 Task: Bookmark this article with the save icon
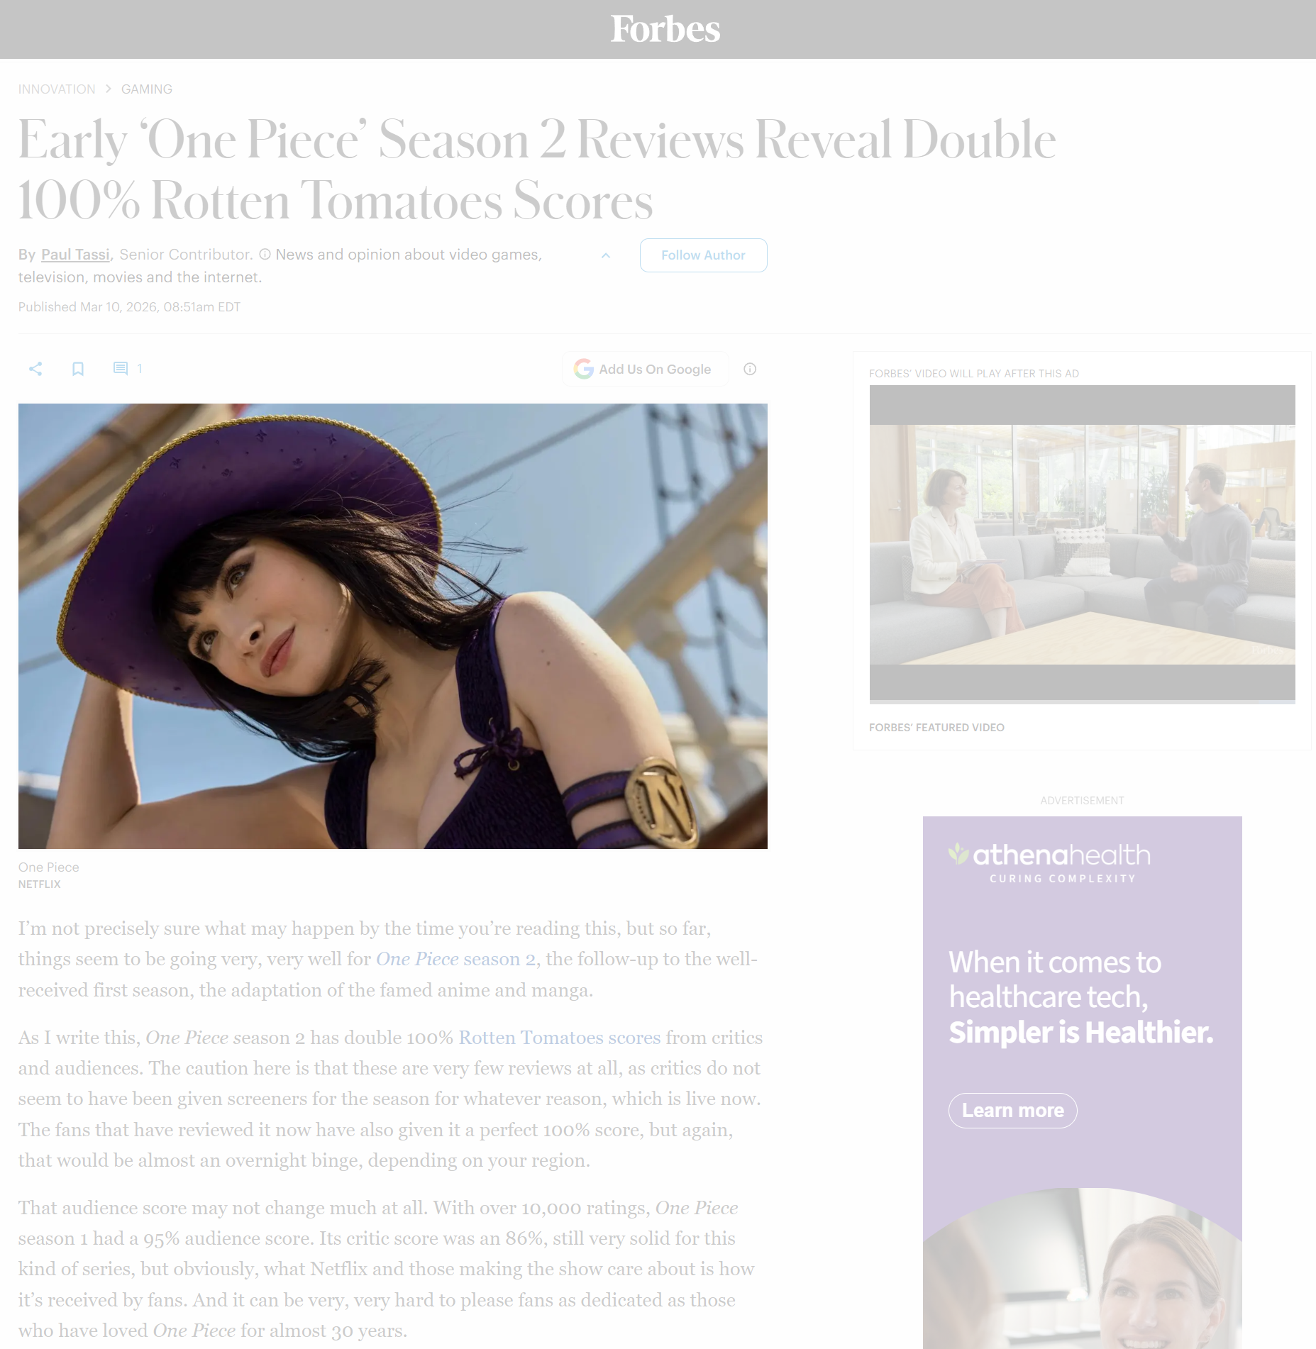click(x=78, y=369)
